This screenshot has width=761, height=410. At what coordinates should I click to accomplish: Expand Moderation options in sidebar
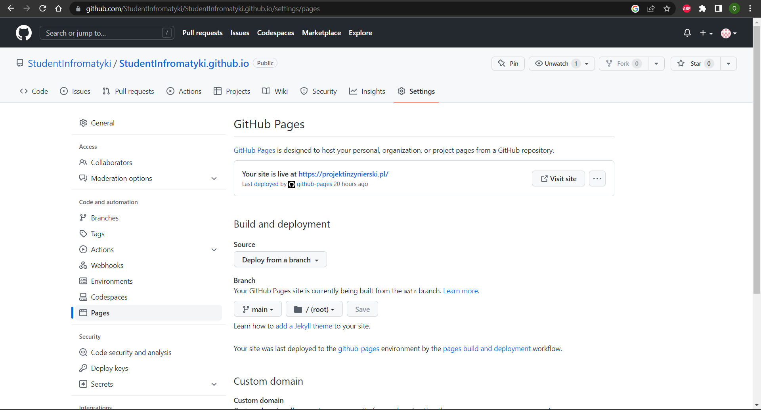[214, 178]
